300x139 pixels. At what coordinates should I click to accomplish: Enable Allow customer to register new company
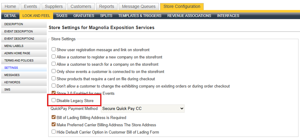[54, 57]
